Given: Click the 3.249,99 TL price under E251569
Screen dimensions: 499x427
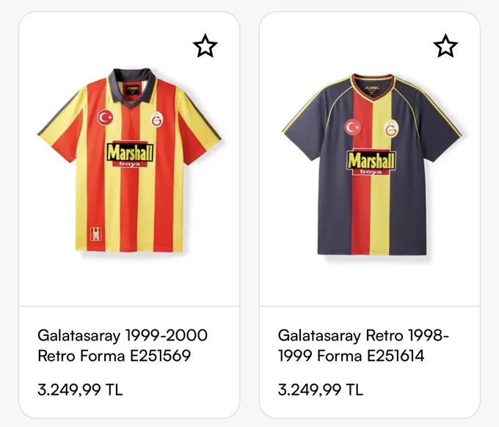Looking at the screenshot, I should 80,390.
